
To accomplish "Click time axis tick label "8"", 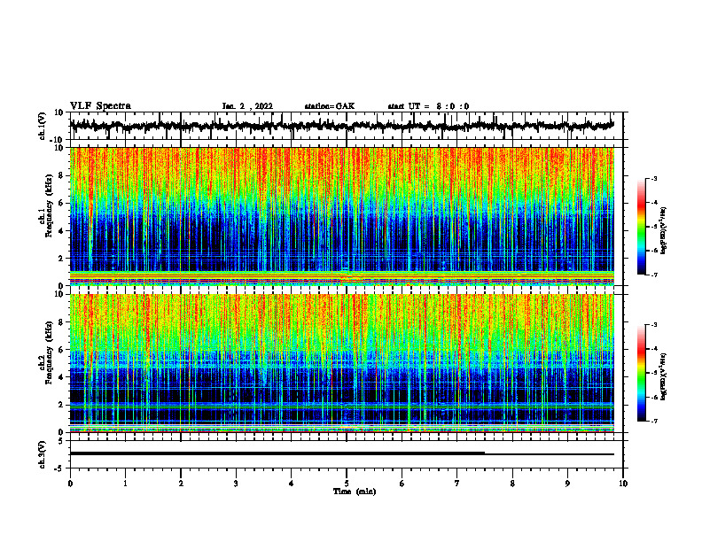I will pyautogui.click(x=512, y=484).
